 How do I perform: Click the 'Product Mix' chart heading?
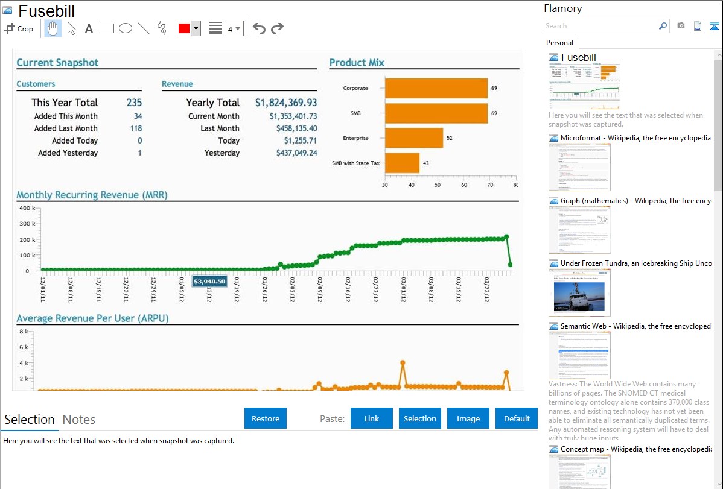pos(357,63)
